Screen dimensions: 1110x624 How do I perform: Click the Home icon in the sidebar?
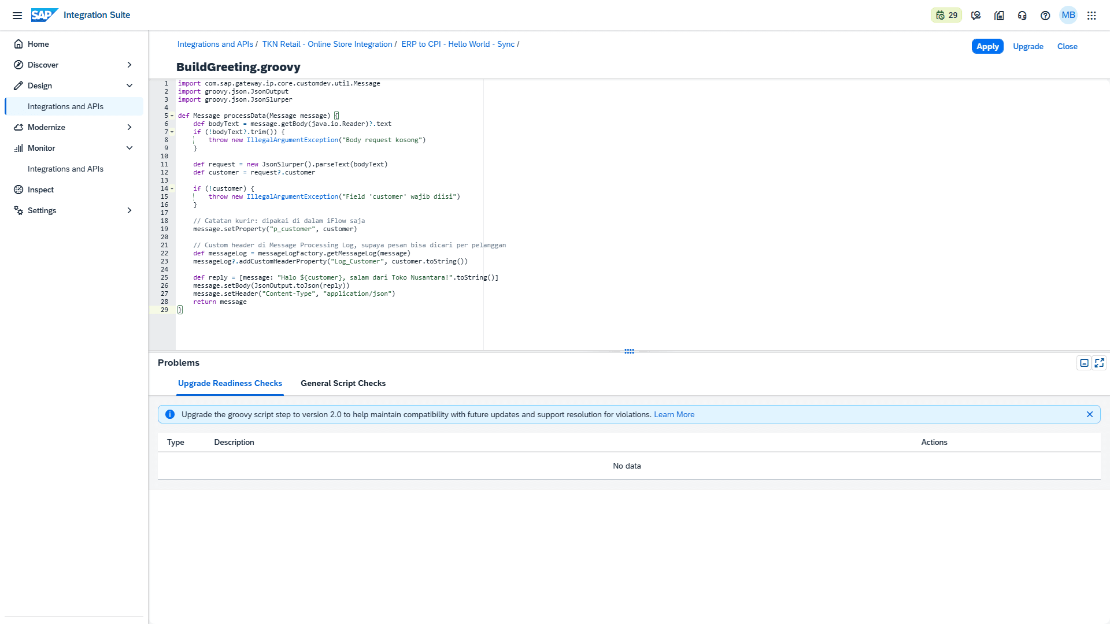coord(18,44)
